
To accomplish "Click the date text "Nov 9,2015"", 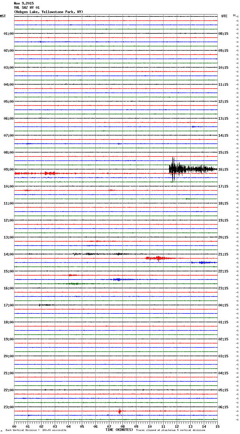I will click(x=24, y=3).
